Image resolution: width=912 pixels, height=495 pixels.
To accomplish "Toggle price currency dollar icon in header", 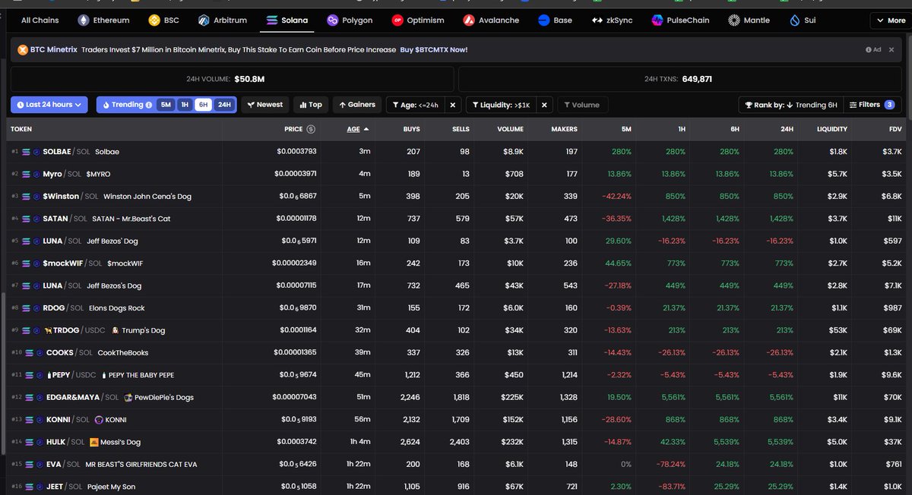I will click(x=311, y=129).
